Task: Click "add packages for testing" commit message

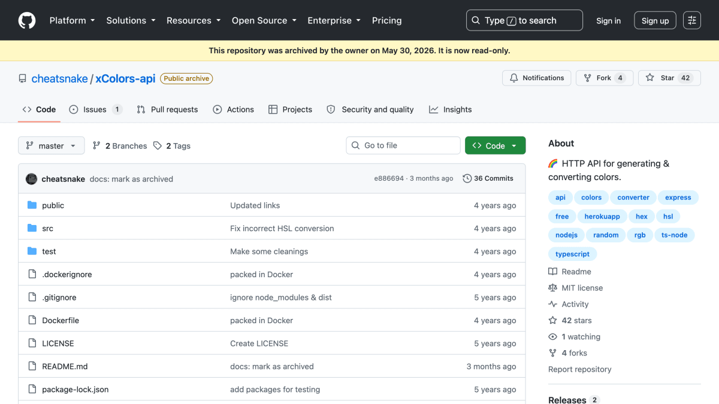Action: 275,389
